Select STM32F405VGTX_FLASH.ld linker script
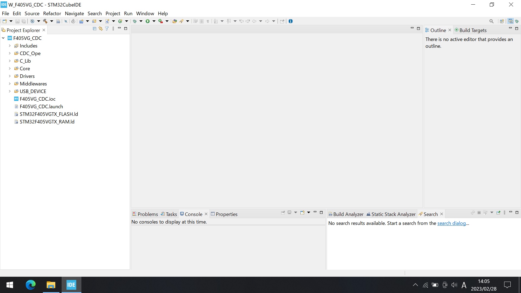The width and height of the screenshot is (521, 293). (49, 114)
